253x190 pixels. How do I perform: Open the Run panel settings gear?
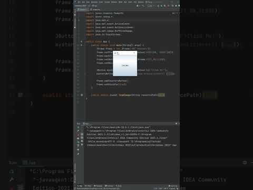[x=176, y=123]
